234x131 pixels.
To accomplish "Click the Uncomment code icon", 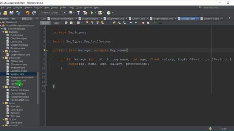I will click(160, 23).
